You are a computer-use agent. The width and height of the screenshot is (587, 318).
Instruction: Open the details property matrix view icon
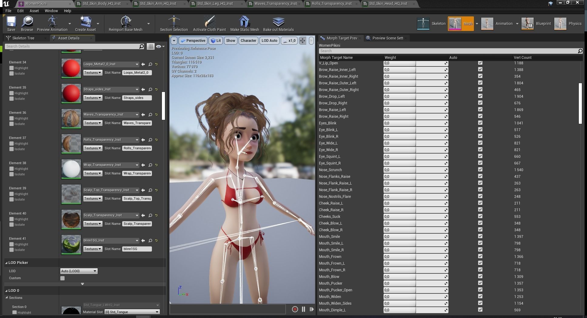(x=150, y=46)
